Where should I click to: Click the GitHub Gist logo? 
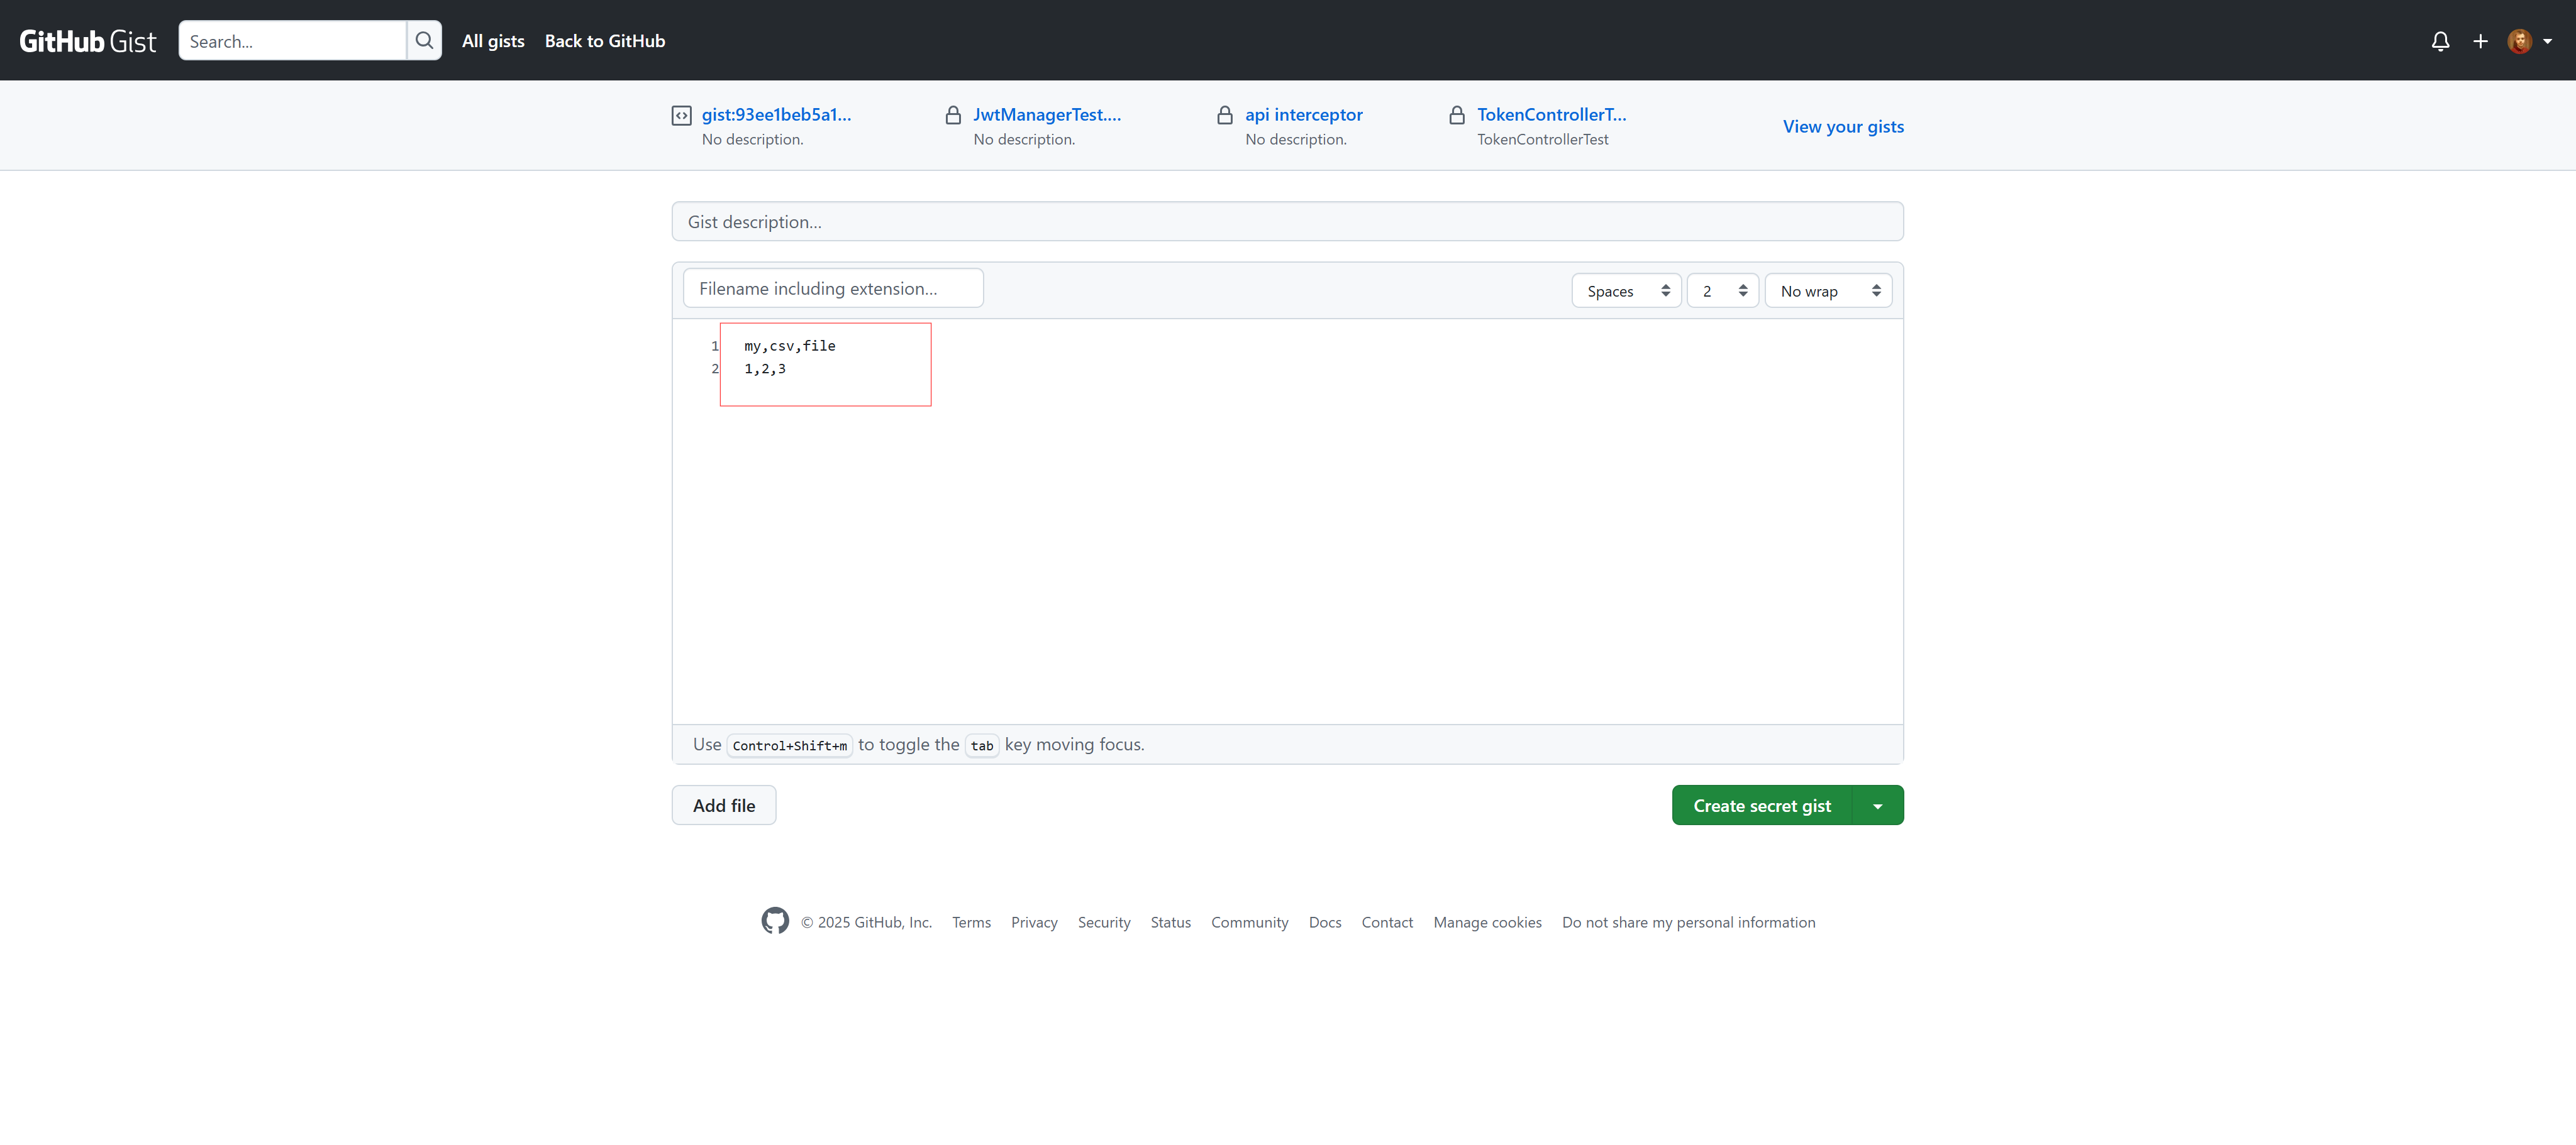(87, 41)
